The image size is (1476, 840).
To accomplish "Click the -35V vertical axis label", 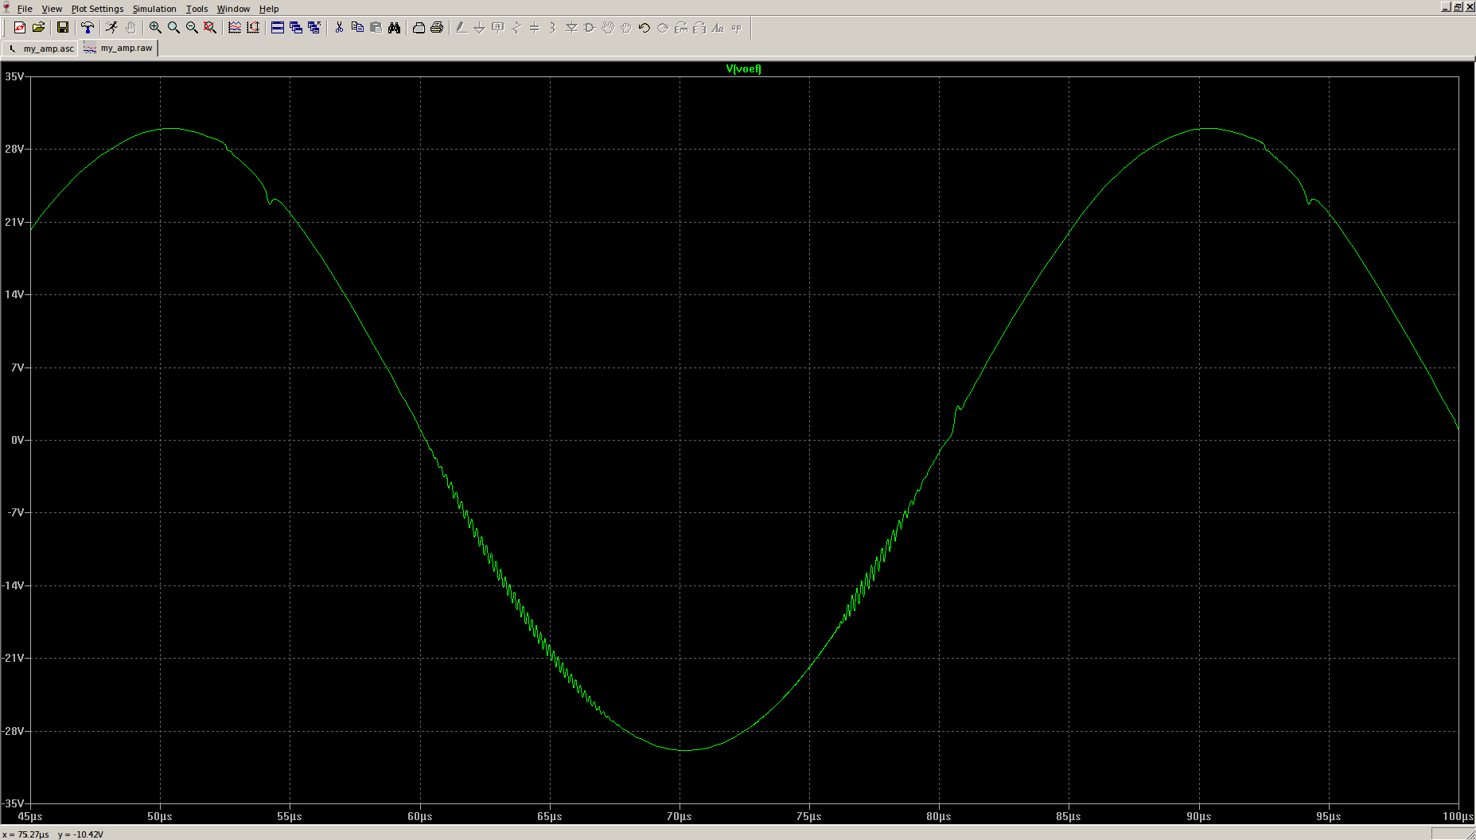I will point(14,803).
